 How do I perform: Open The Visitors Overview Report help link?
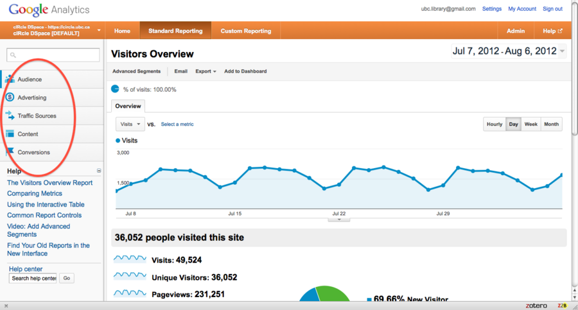(x=49, y=183)
